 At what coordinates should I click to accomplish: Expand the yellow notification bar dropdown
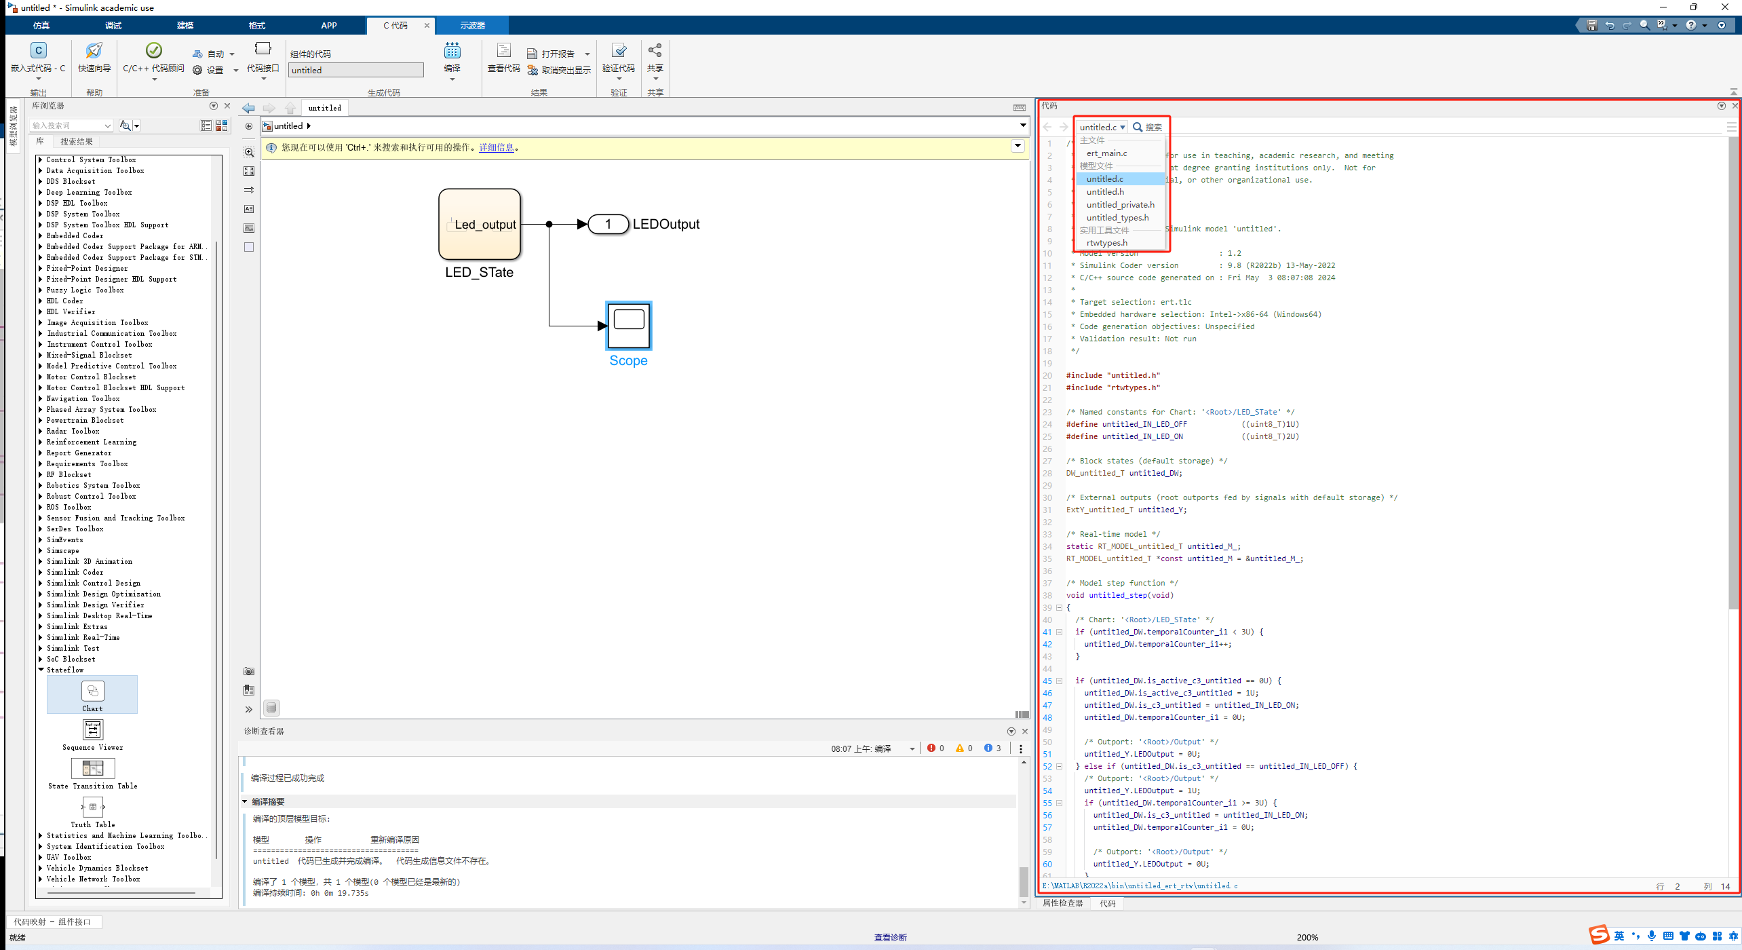pos(1018,146)
